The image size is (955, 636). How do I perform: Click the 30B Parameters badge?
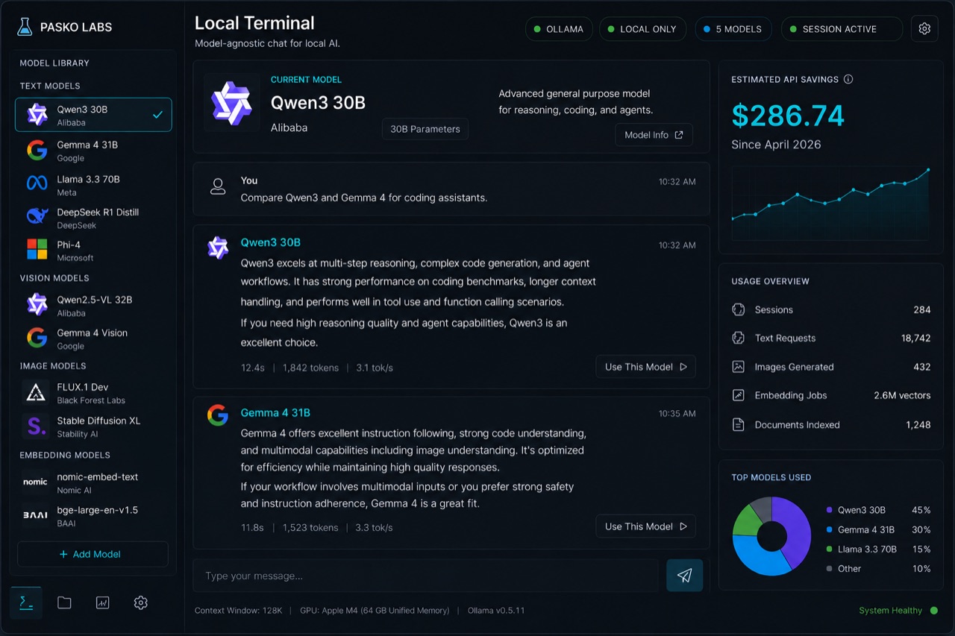[425, 129]
